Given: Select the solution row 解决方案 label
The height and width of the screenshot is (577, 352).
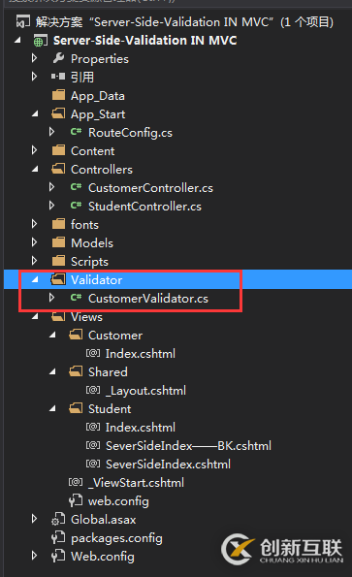Looking at the screenshot, I should [x=59, y=22].
